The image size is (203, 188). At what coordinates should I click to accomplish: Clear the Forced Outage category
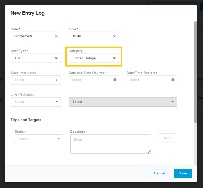[114, 58]
